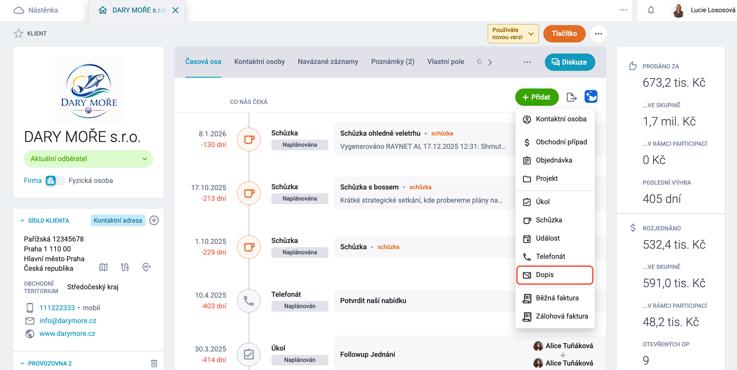Open the notifications bell
This screenshot has height=370, width=737.
tap(651, 10)
